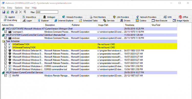The height and width of the screenshot is (99, 192).
Task: Sort by the VirusTotal column header
Action: point(164,25)
